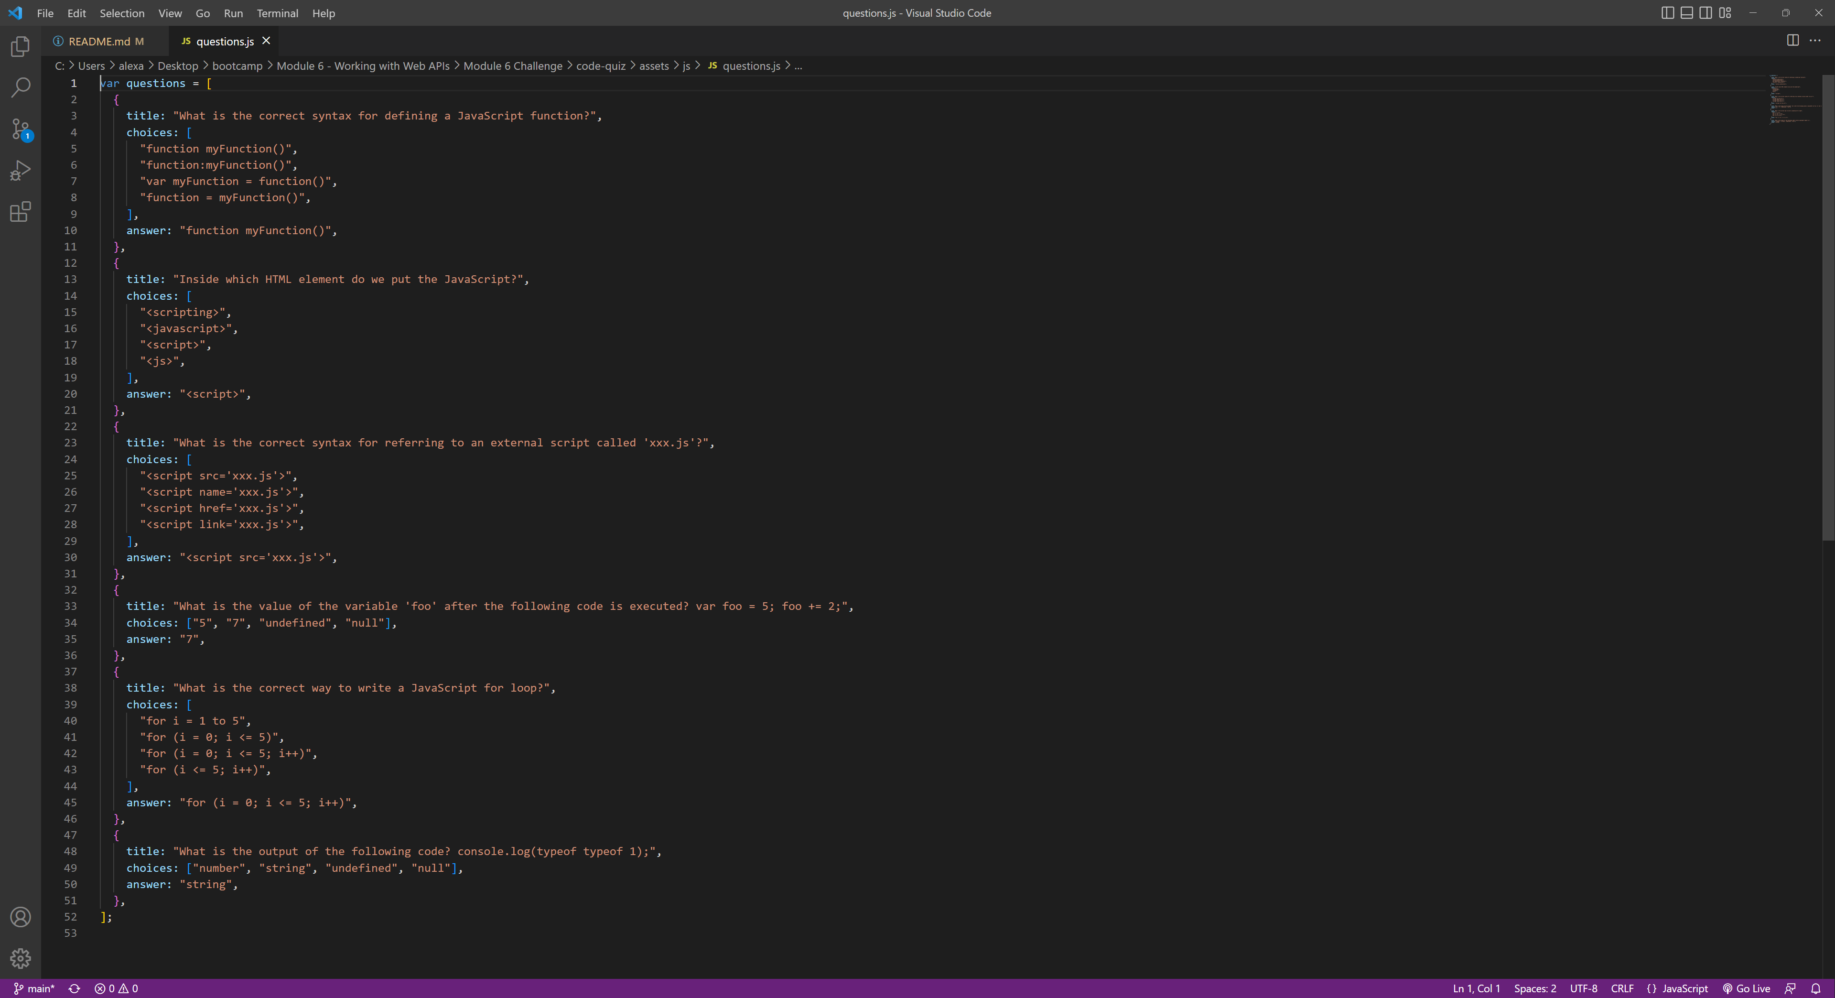Switch to the README.md tab

pos(100,41)
